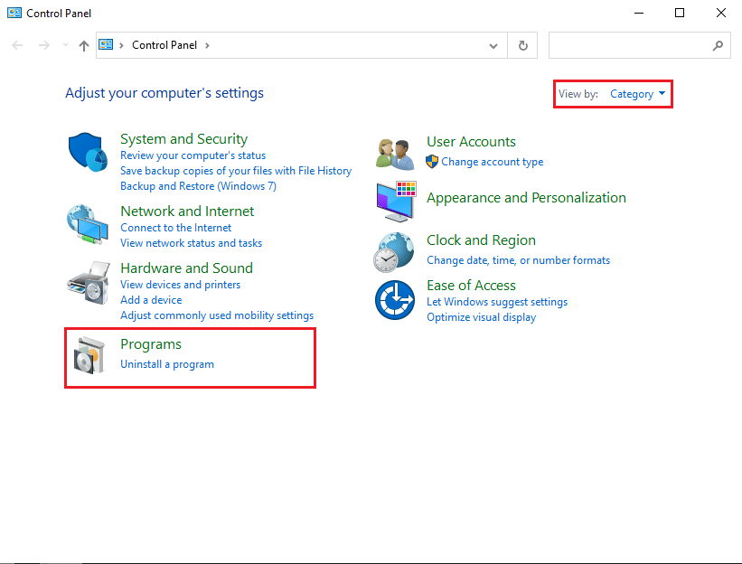Expand the chevron after Control Panel breadcrumb
742x564 pixels.
coord(207,45)
